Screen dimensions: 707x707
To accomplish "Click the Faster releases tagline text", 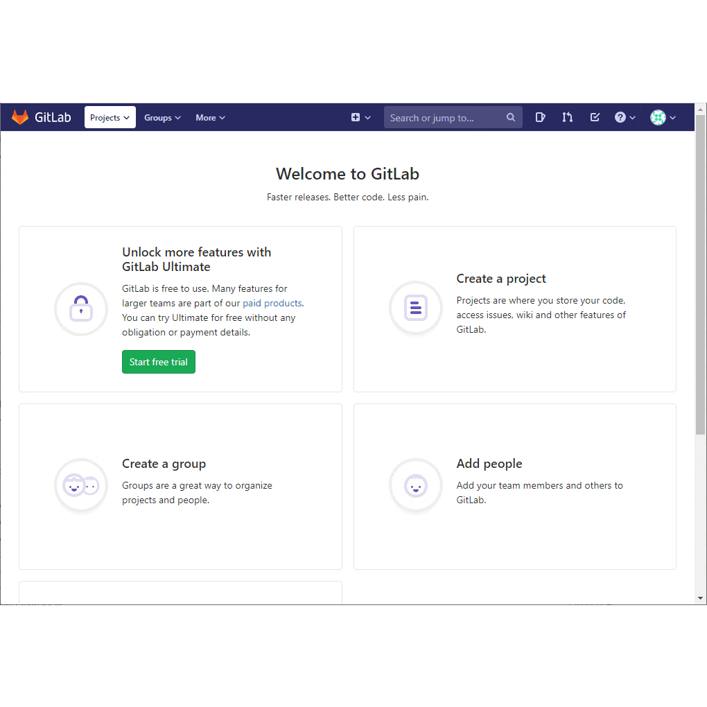I will 348,197.
